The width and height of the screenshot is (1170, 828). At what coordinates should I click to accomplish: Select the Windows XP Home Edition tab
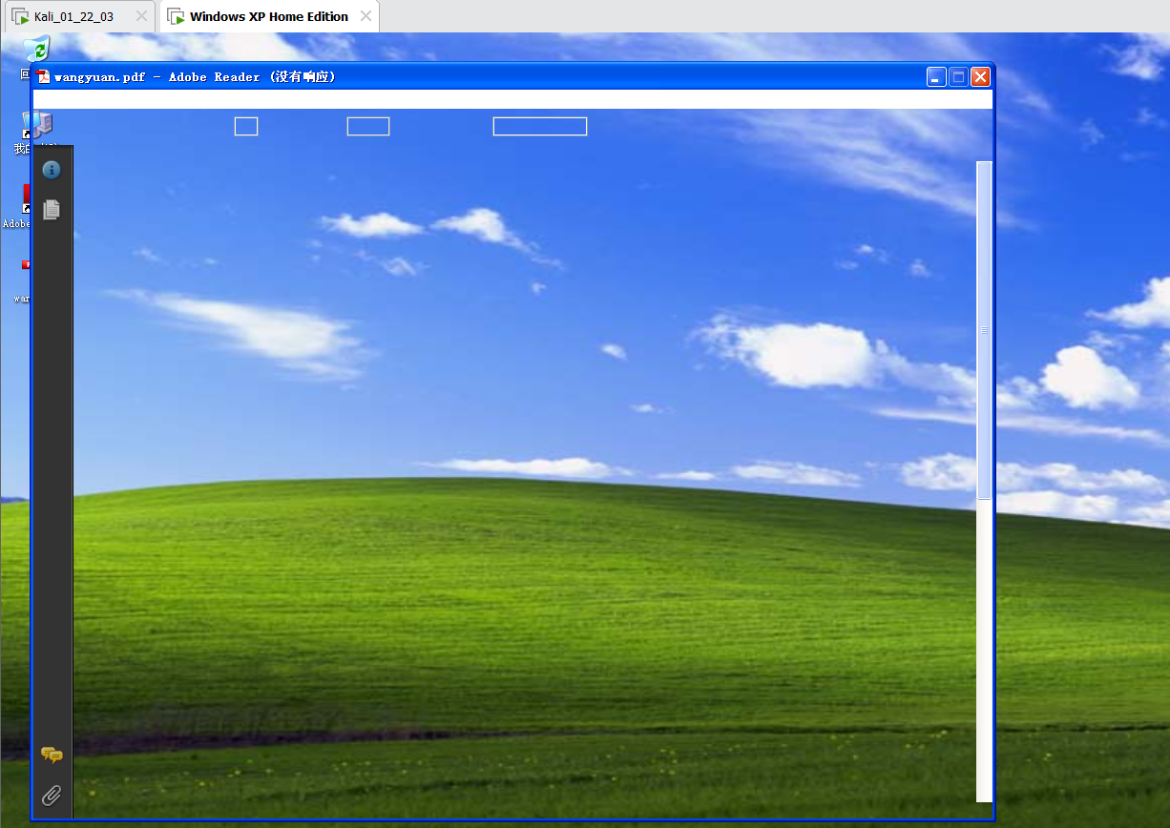269,16
